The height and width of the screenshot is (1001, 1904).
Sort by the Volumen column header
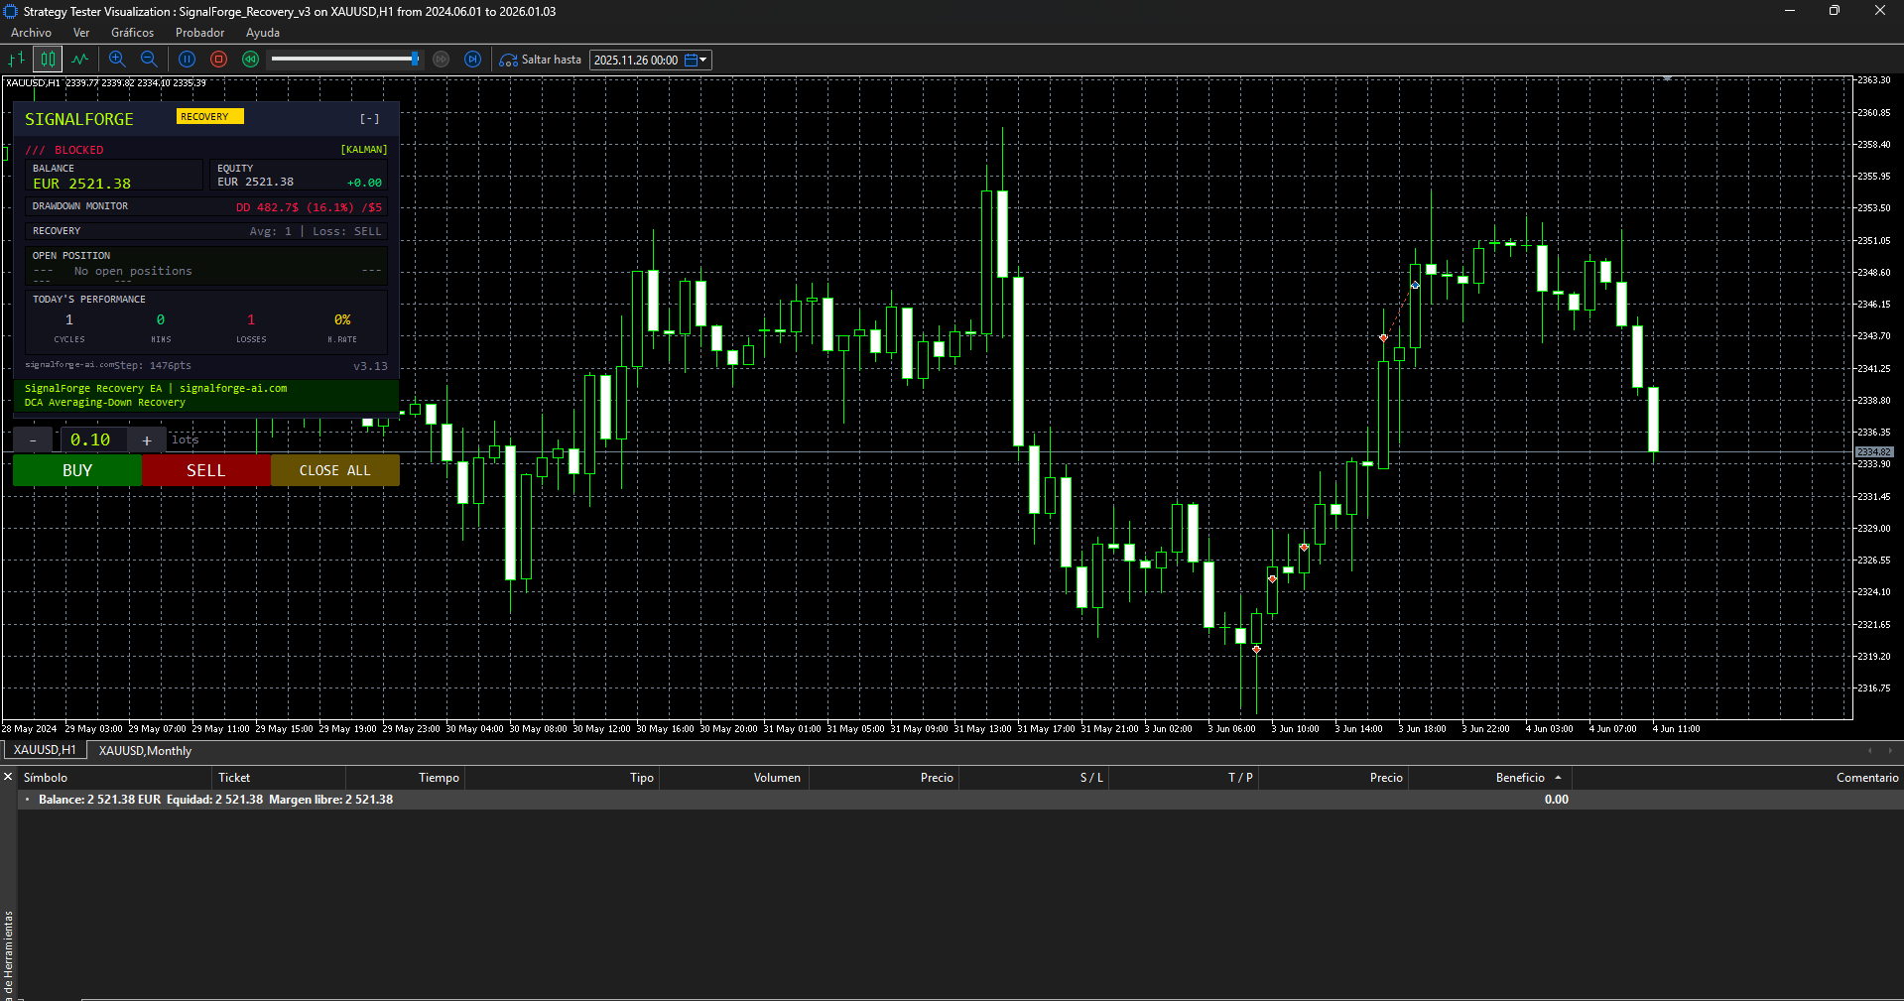[734, 778]
